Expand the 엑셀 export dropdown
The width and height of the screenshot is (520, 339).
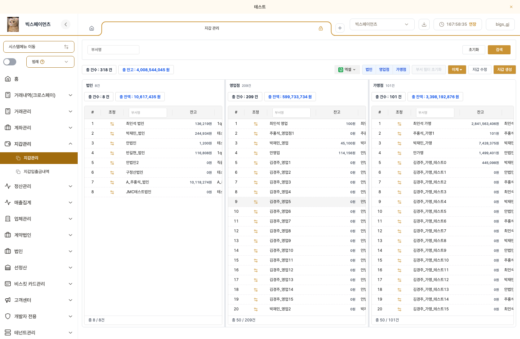(x=347, y=70)
